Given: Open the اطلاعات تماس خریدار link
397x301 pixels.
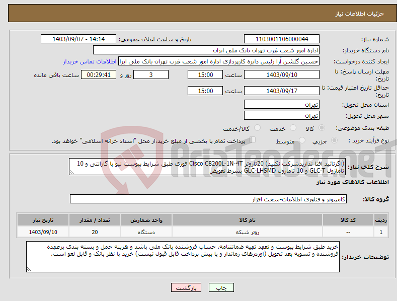Looking at the screenshot, I should pyautogui.click(x=90, y=61).
